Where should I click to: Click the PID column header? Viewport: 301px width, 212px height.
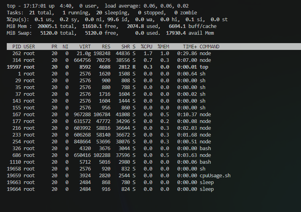click(x=17, y=47)
